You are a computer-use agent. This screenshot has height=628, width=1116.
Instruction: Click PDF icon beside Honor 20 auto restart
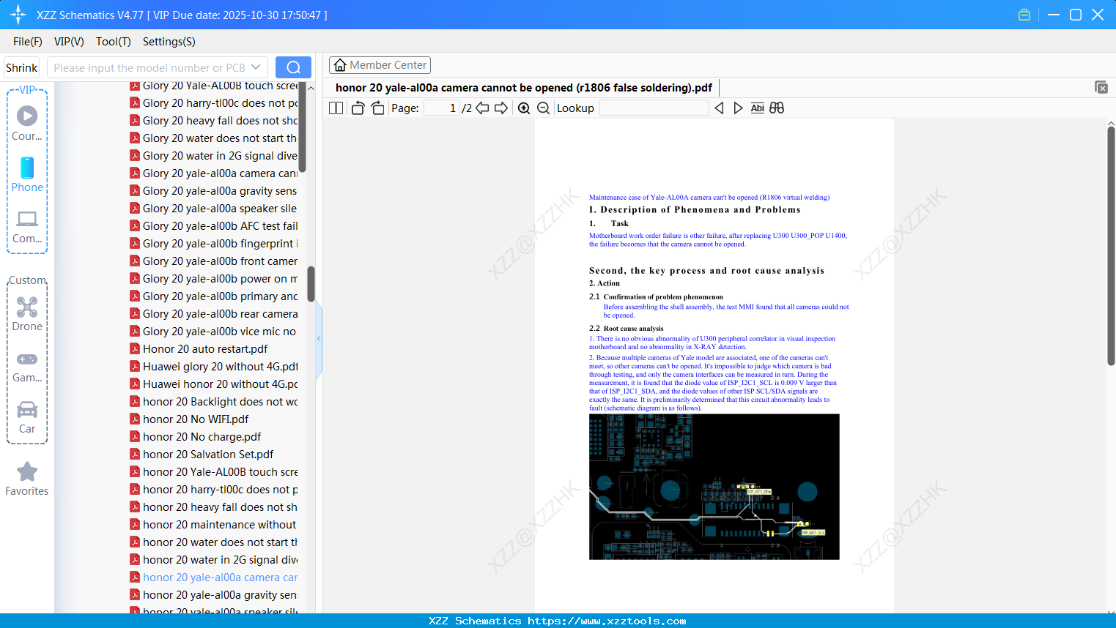(135, 348)
